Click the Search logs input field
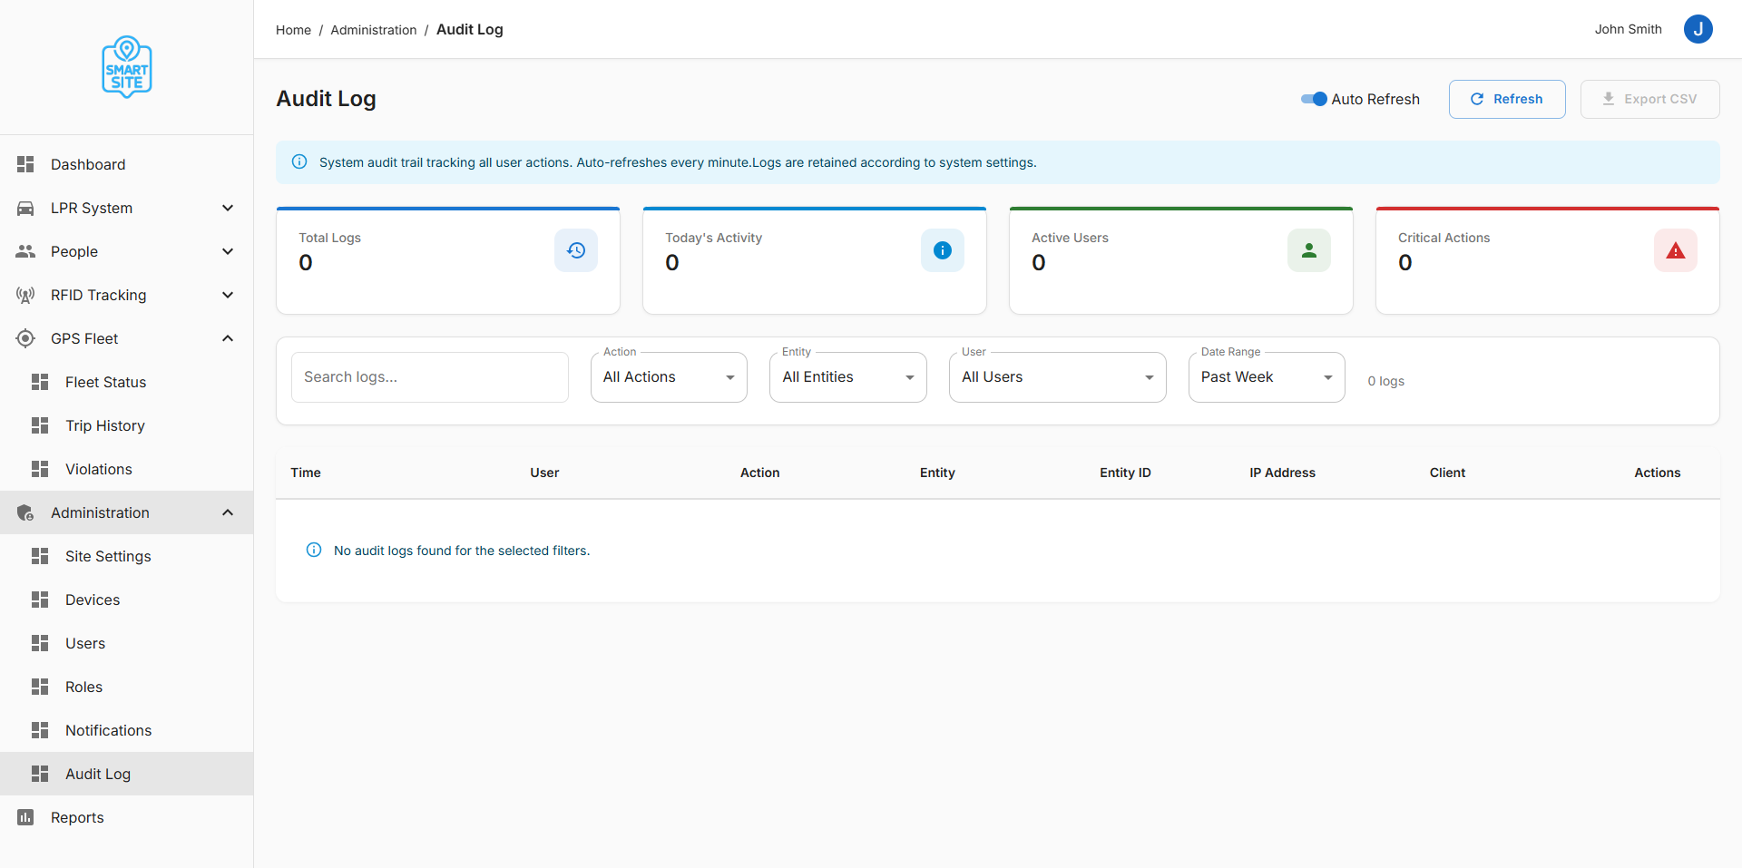 pyautogui.click(x=429, y=377)
